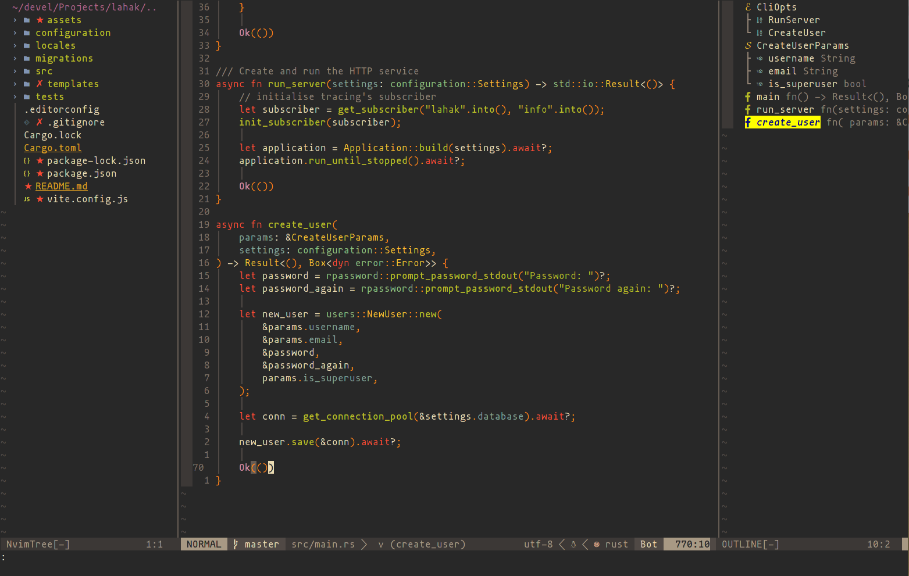Click the command line prompt at the bottom
Image resolution: width=909 pixels, height=576 pixels.
click(x=3, y=557)
